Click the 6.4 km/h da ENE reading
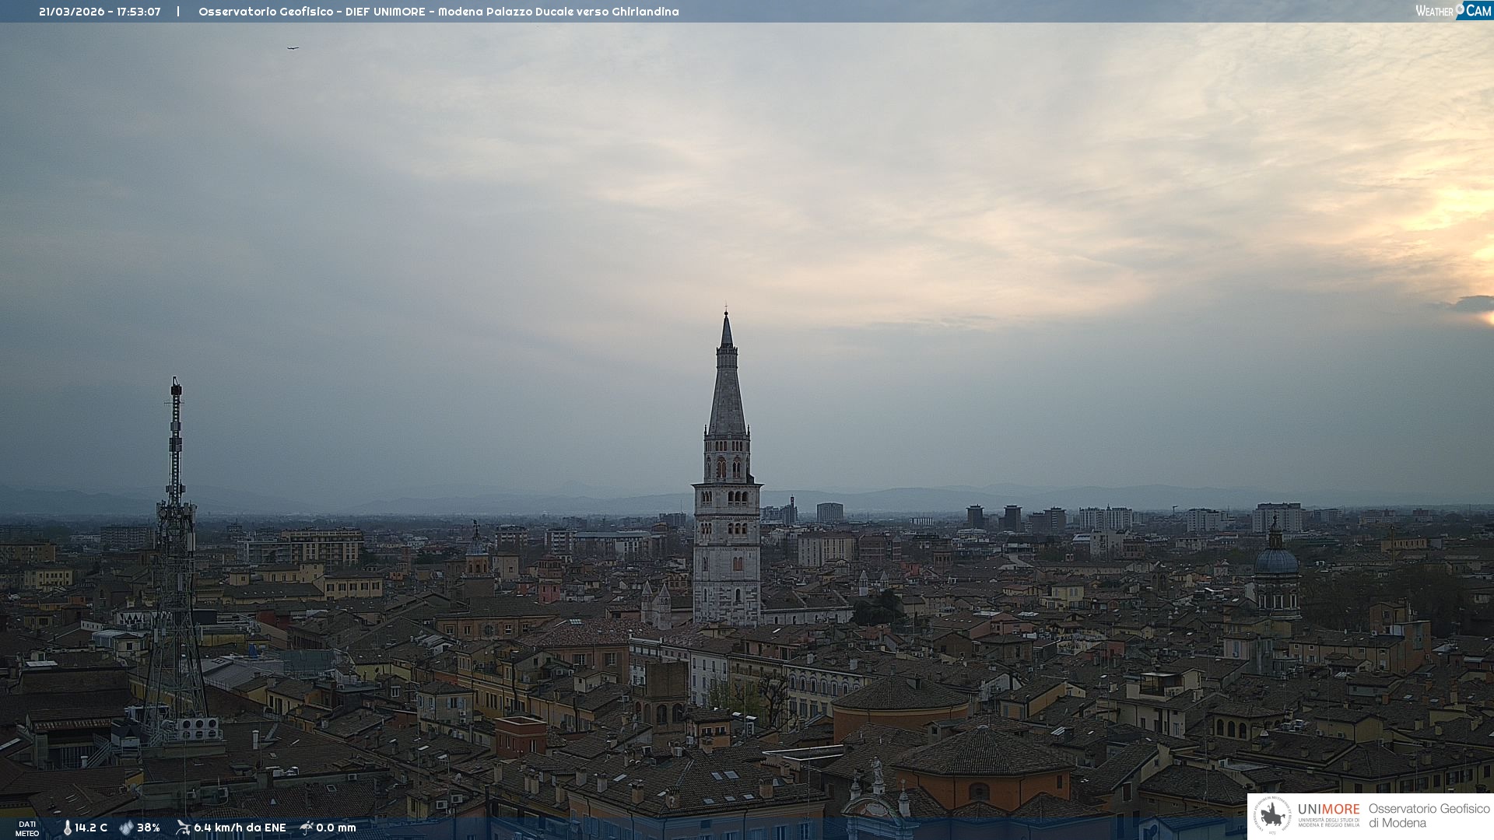Image resolution: width=1494 pixels, height=840 pixels. pos(240,828)
